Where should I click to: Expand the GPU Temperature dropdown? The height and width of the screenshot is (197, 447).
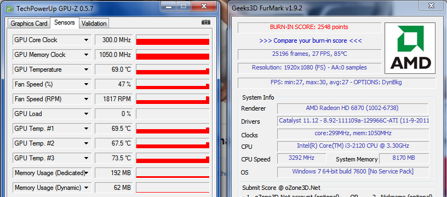[86, 69]
